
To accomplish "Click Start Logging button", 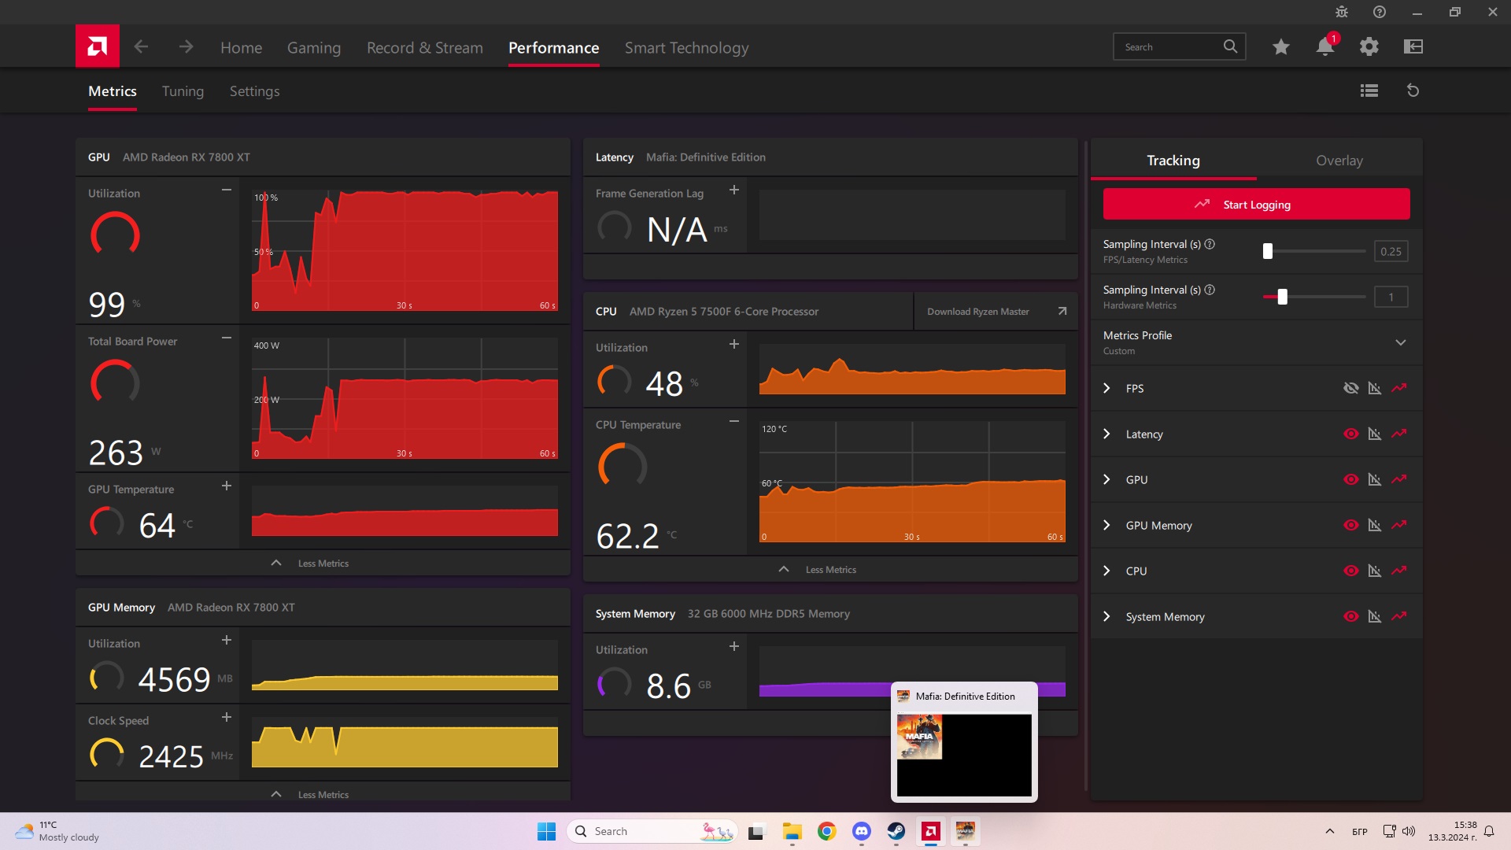I will (x=1256, y=205).
